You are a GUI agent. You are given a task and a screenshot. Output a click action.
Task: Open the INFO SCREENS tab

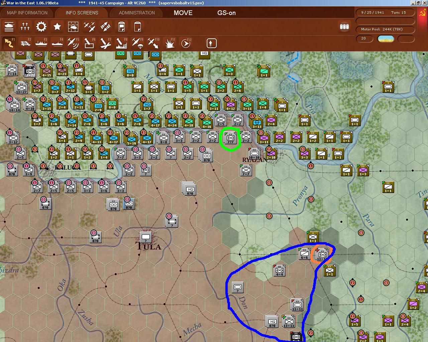(x=82, y=13)
